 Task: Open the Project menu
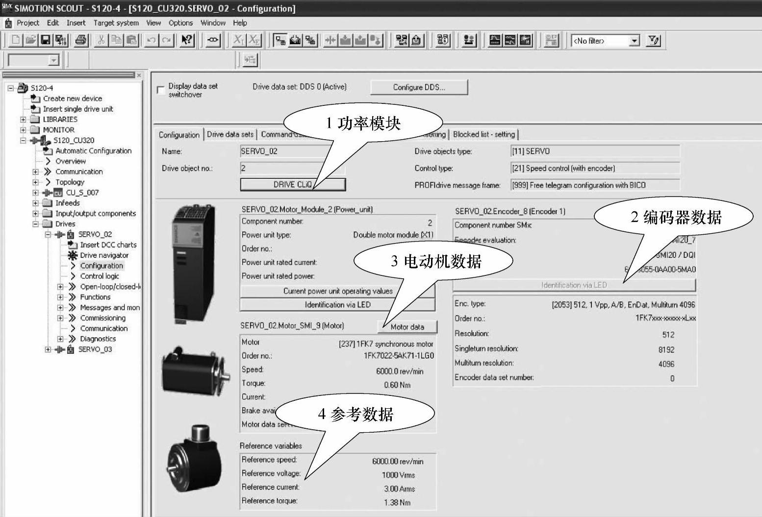pos(28,23)
